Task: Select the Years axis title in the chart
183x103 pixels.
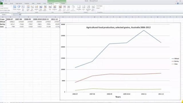Action: pos(118,97)
